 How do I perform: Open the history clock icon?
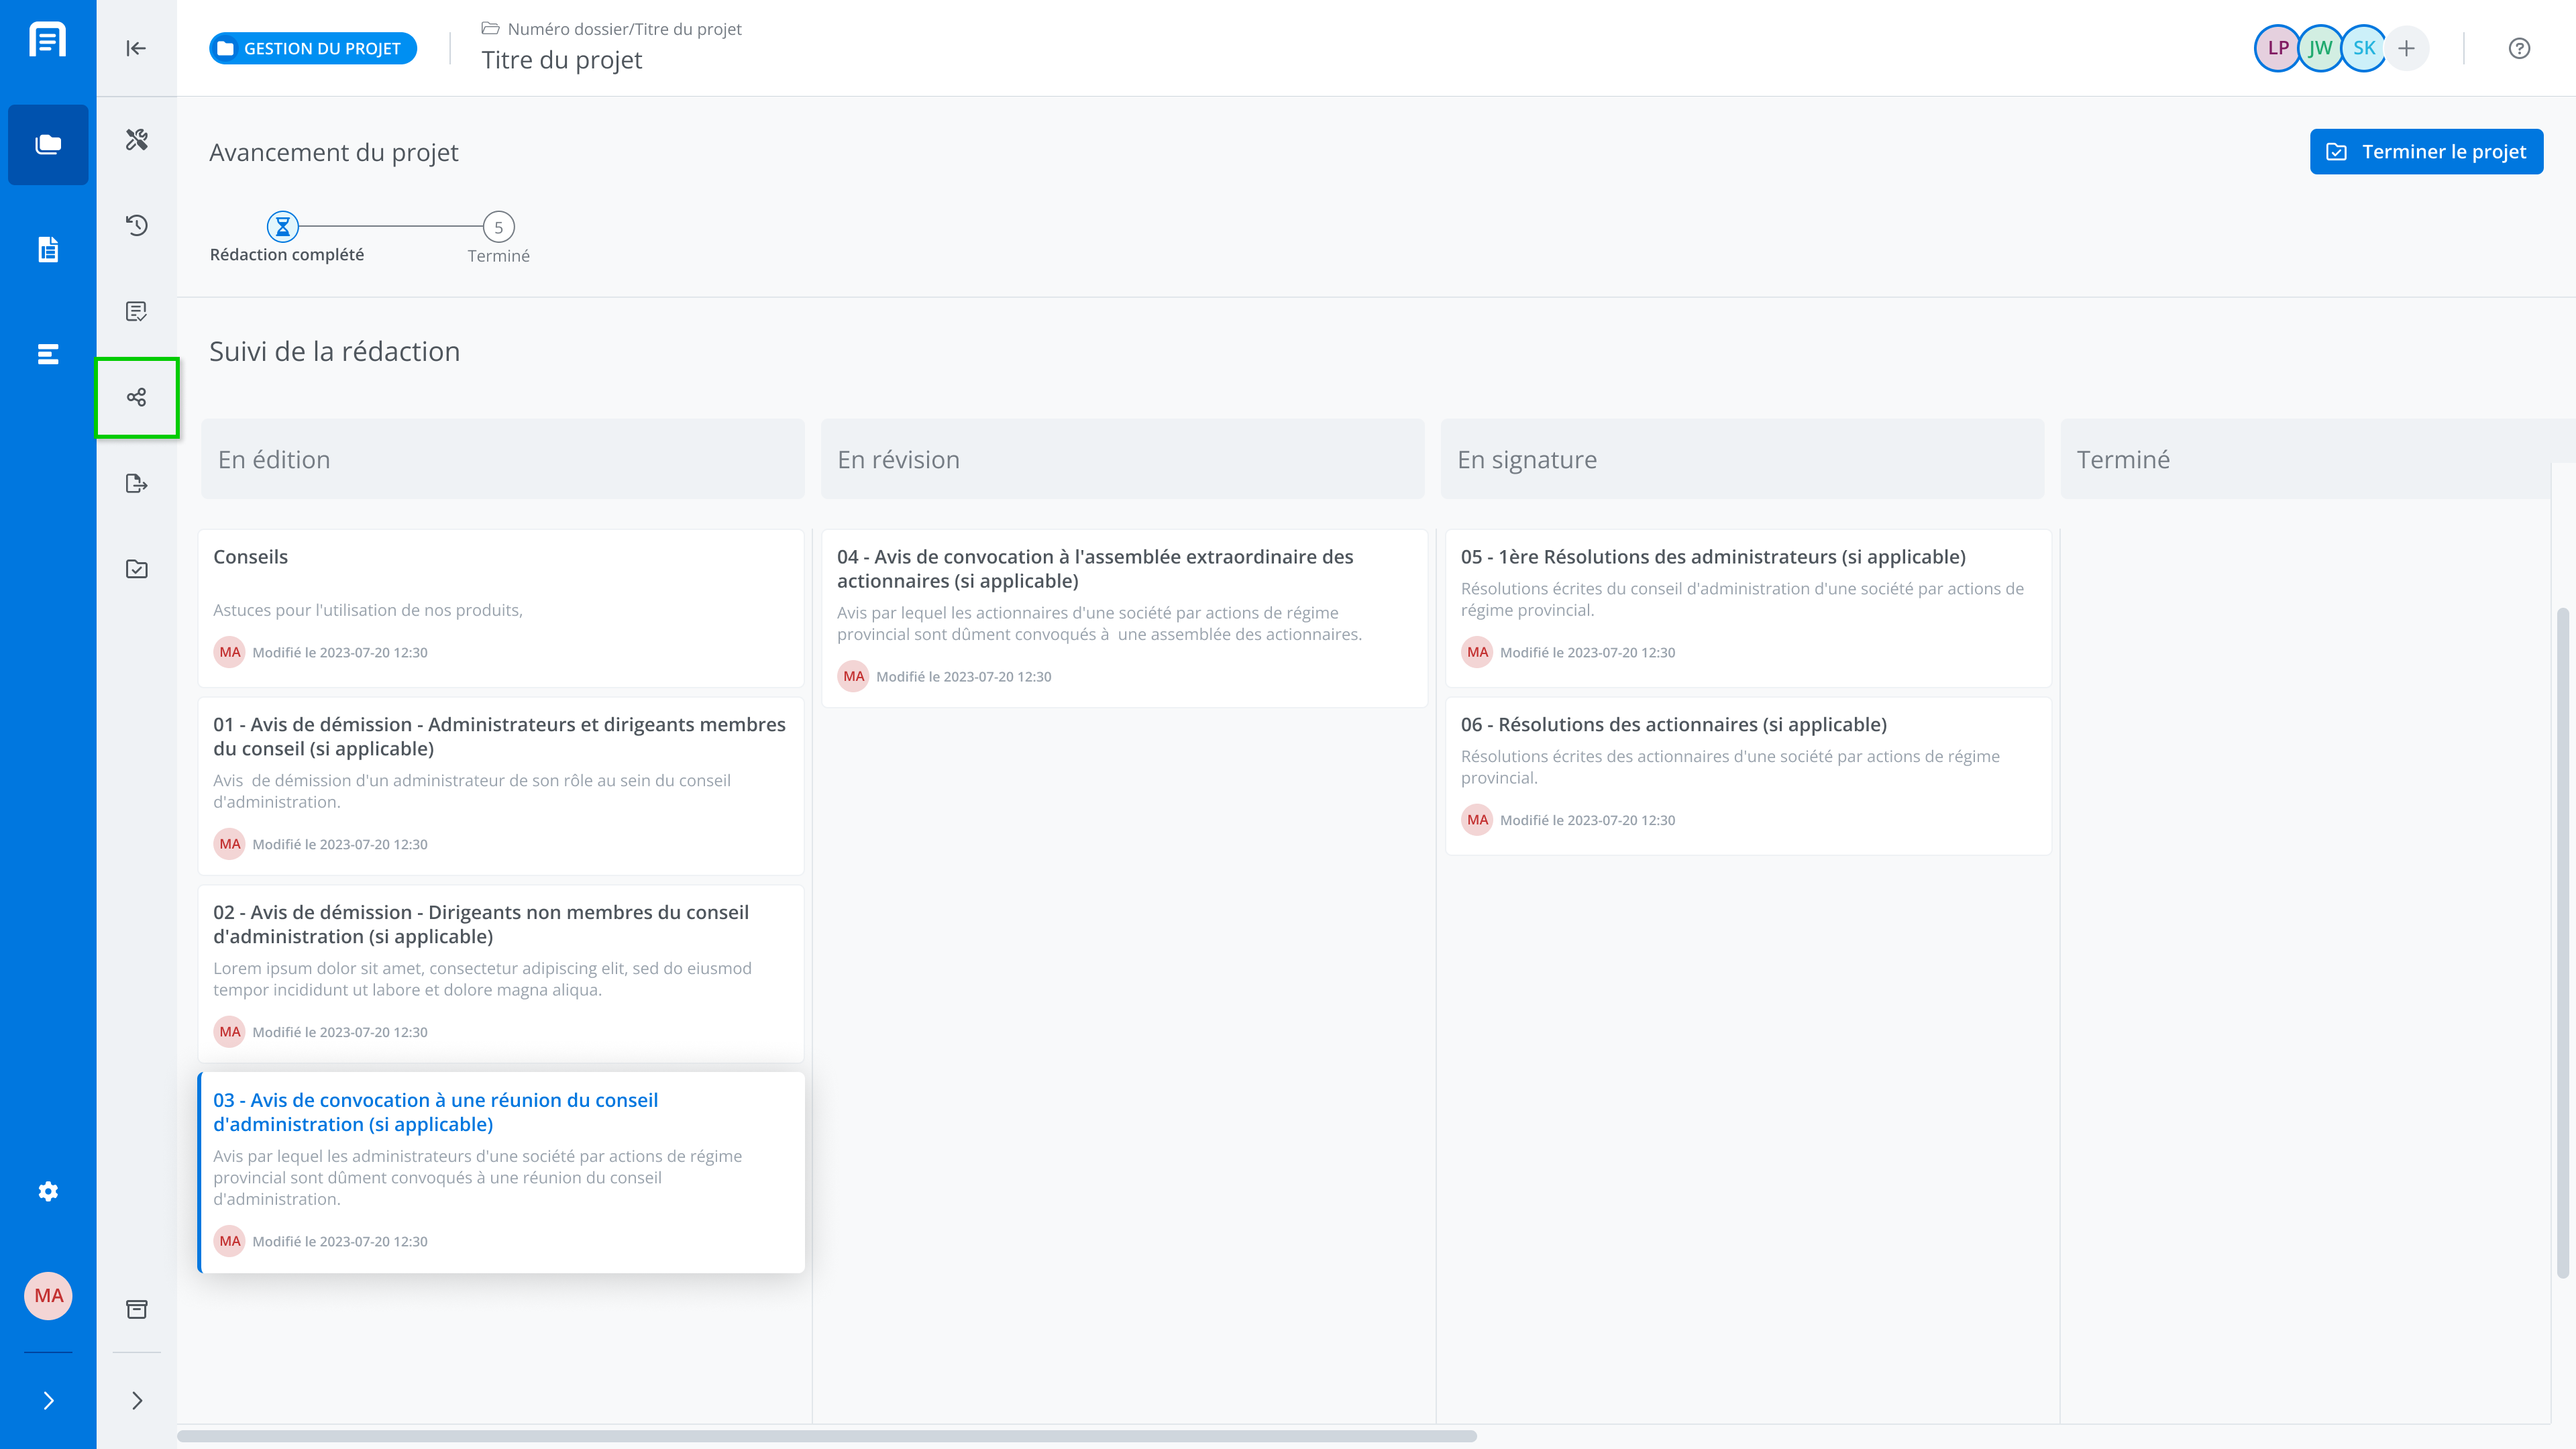[x=137, y=225]
